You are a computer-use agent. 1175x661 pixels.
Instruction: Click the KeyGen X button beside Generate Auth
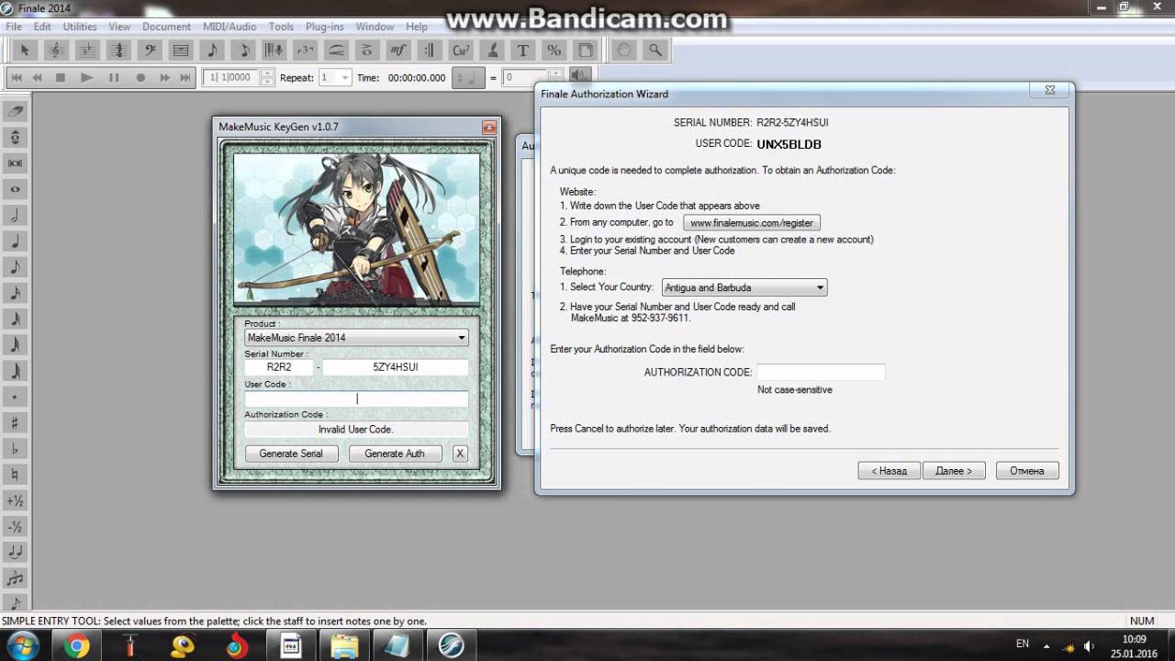click(x=460, y=454)
